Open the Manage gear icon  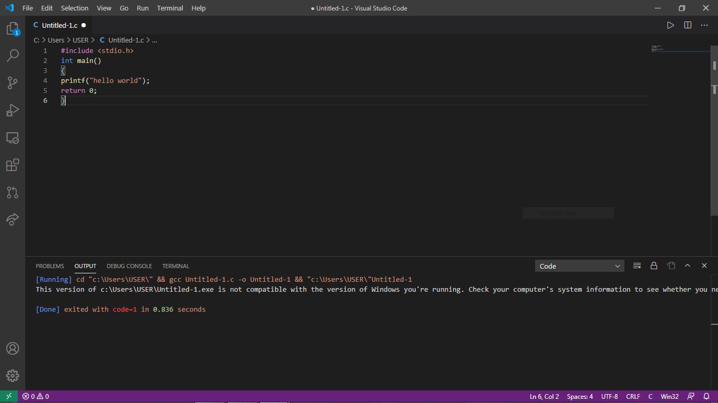point(13,376)
